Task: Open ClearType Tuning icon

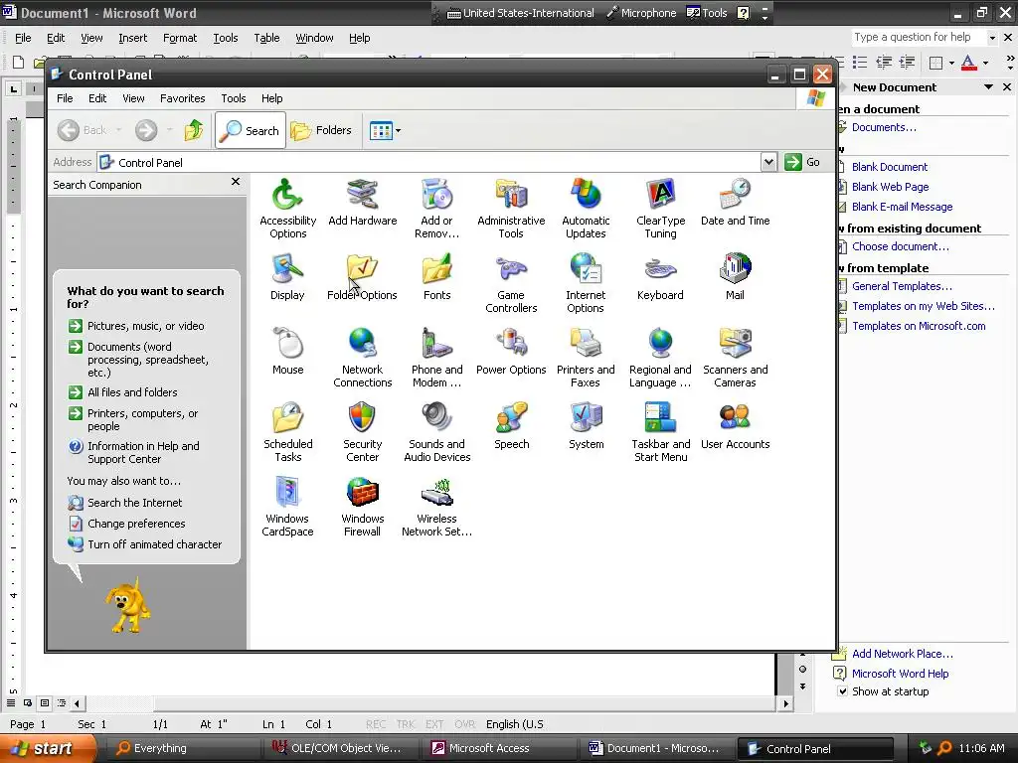Action: pos(660,209)
